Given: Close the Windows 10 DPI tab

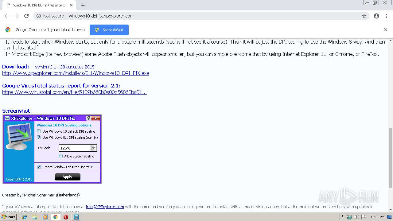Looking at the screenshot, I should point(71,5).
